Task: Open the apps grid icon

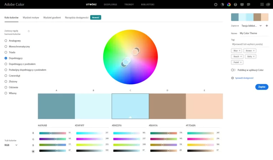Action: (x=261, y=5)
